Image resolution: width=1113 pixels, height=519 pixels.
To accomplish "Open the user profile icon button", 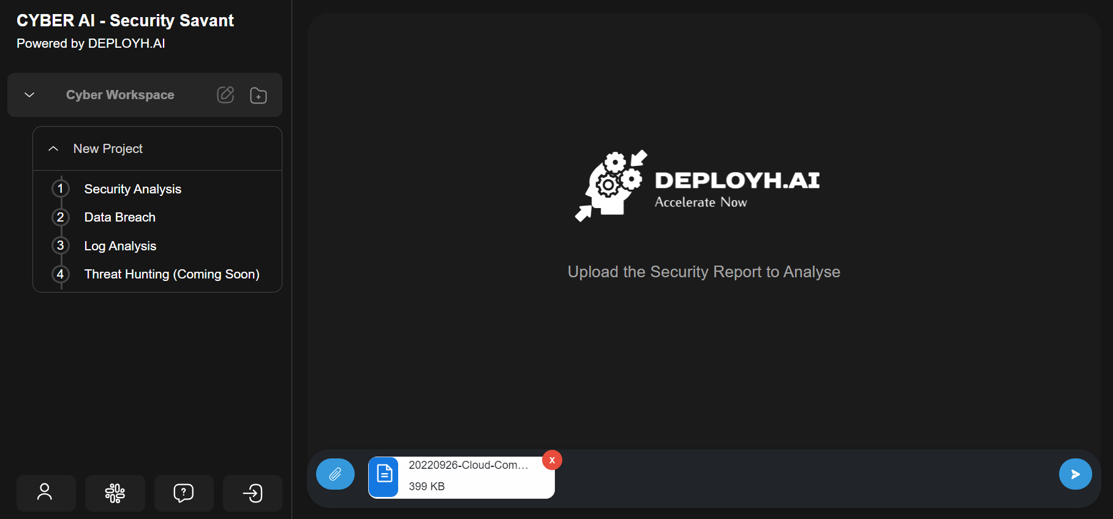I will click(46, 493).
